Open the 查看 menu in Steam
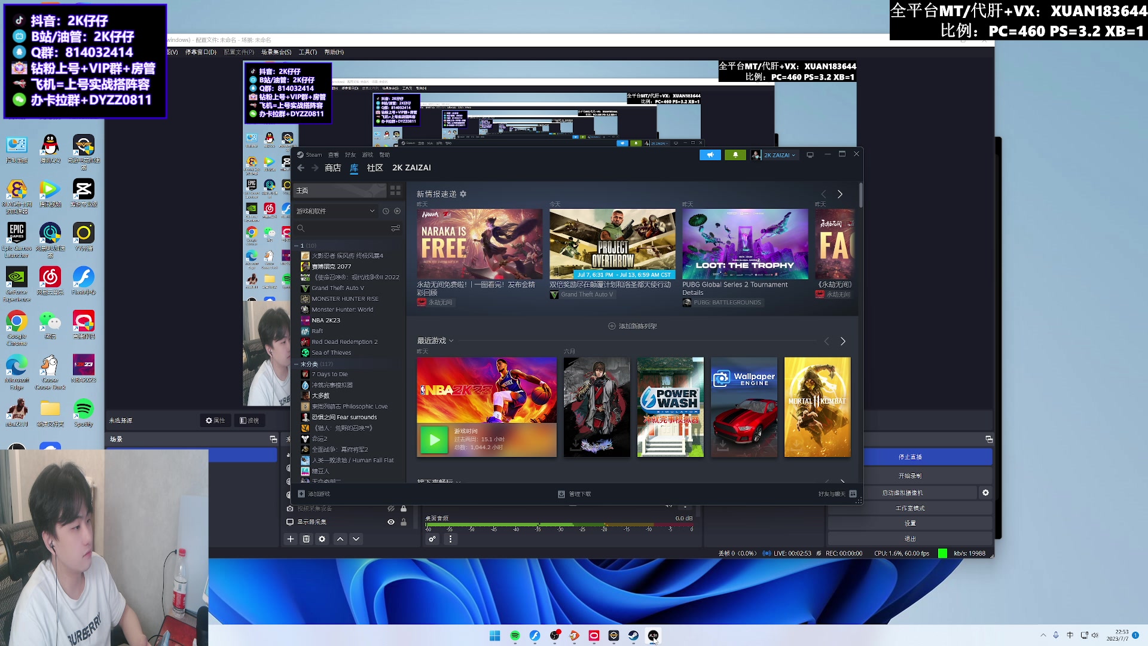 [x=333, y=155]
